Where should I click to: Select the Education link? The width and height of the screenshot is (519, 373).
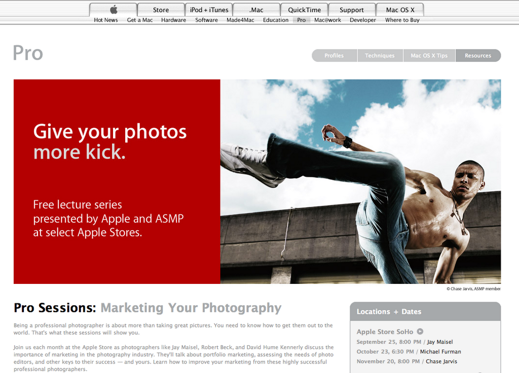[276, 20]
